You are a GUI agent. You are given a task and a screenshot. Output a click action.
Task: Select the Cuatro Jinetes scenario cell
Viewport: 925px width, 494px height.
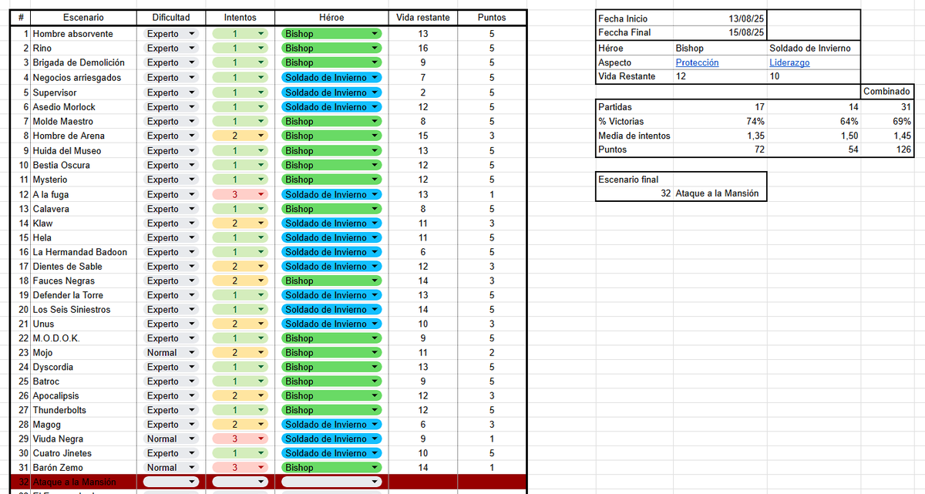84,453
